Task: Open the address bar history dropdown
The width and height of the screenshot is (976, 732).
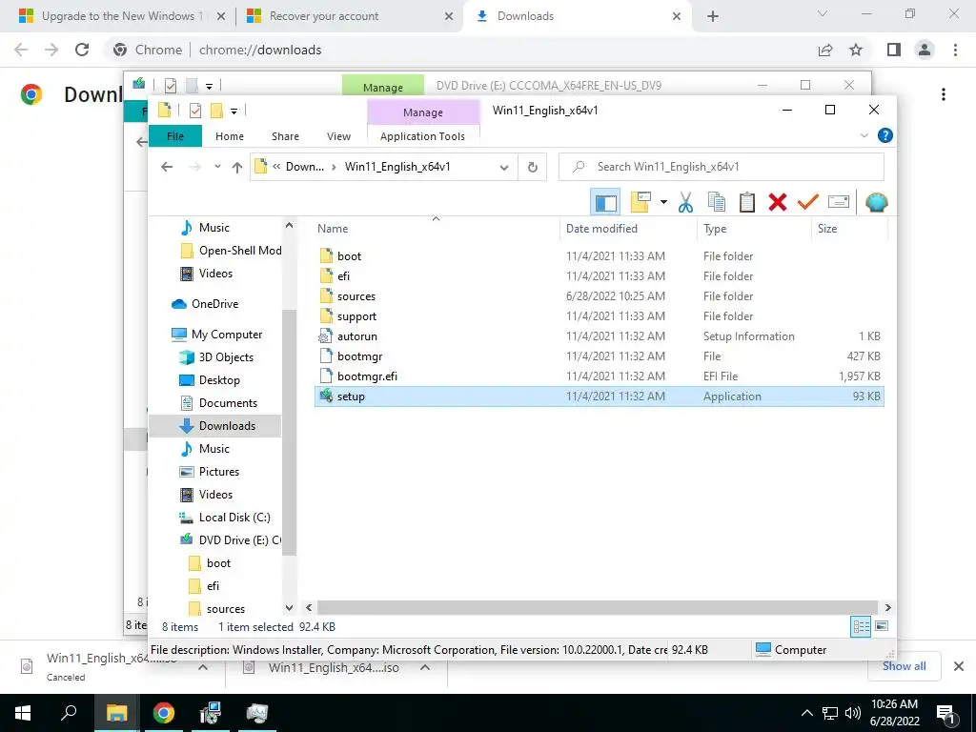Action: 504,167
